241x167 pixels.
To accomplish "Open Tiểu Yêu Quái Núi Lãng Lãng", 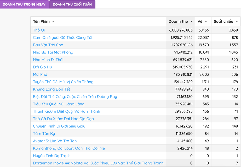I will click(59, 104).
